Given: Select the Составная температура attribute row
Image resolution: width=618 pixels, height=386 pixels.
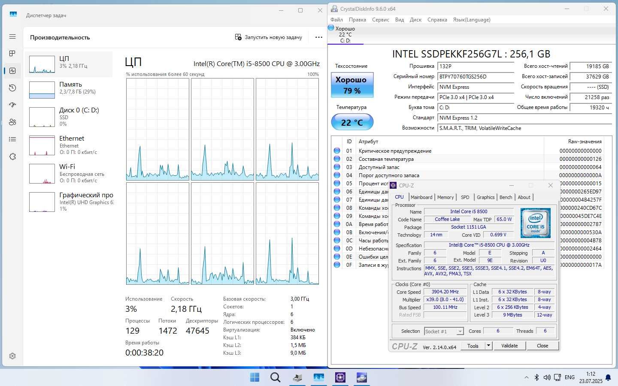Looking at the screenshot, I should (468, 159).
